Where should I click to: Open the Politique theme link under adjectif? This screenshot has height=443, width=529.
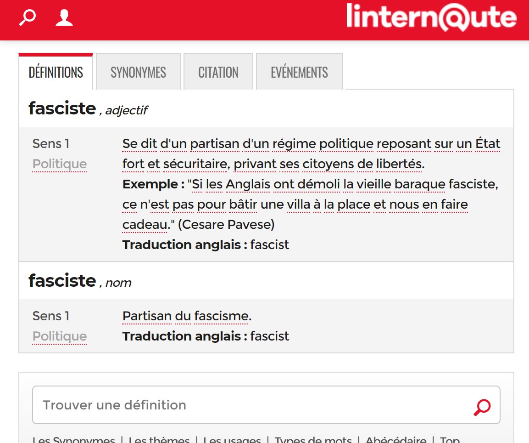[60, 164]
